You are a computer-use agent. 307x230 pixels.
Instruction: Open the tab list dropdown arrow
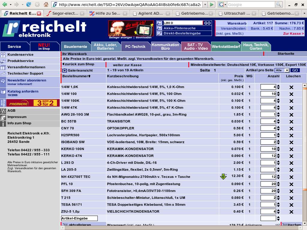(x=304, y=13)
